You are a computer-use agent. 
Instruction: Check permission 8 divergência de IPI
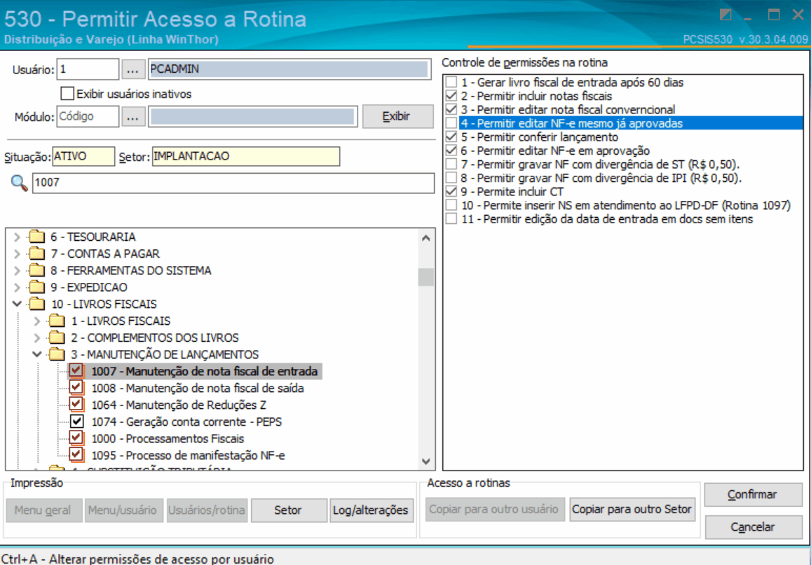451,178
